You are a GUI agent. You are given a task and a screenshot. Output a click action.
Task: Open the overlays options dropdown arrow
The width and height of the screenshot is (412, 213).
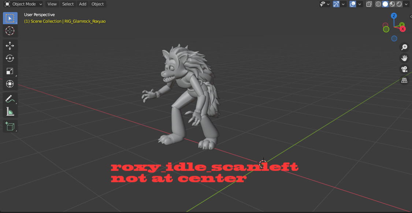click(x=360, y=4)
